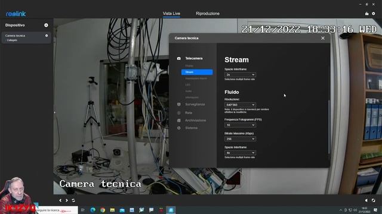Click the Stream heading text
Image resolution: width=382 pixels, height=214 pixels.
(236, 59)
